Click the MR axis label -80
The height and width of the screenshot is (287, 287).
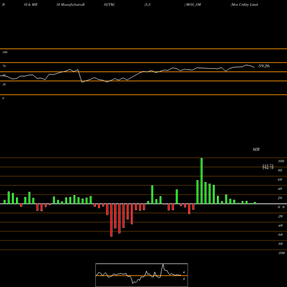(x=280, y=244)
